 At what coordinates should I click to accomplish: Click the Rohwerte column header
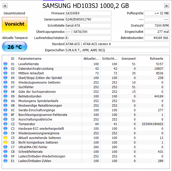(x=151, y=58)
